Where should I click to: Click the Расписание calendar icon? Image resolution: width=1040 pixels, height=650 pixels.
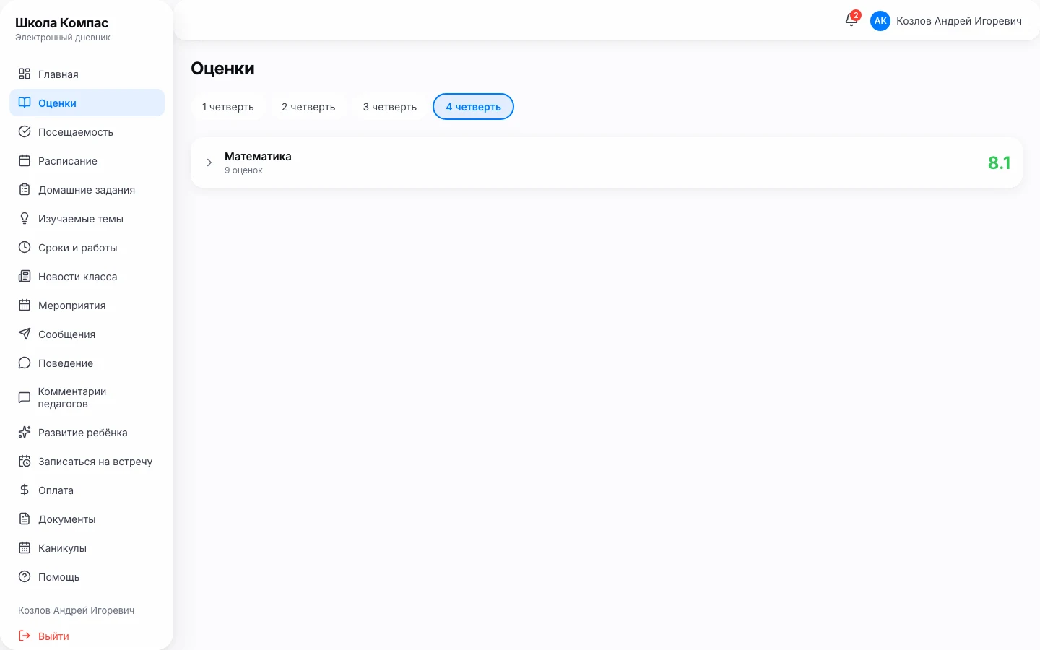(25, 160)
